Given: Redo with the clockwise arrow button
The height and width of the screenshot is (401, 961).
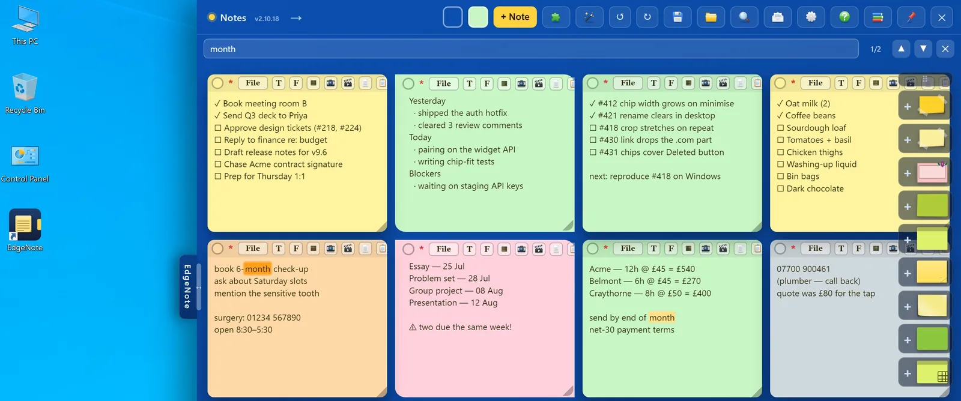Looking at the screenshot, I should pos(647,17).
